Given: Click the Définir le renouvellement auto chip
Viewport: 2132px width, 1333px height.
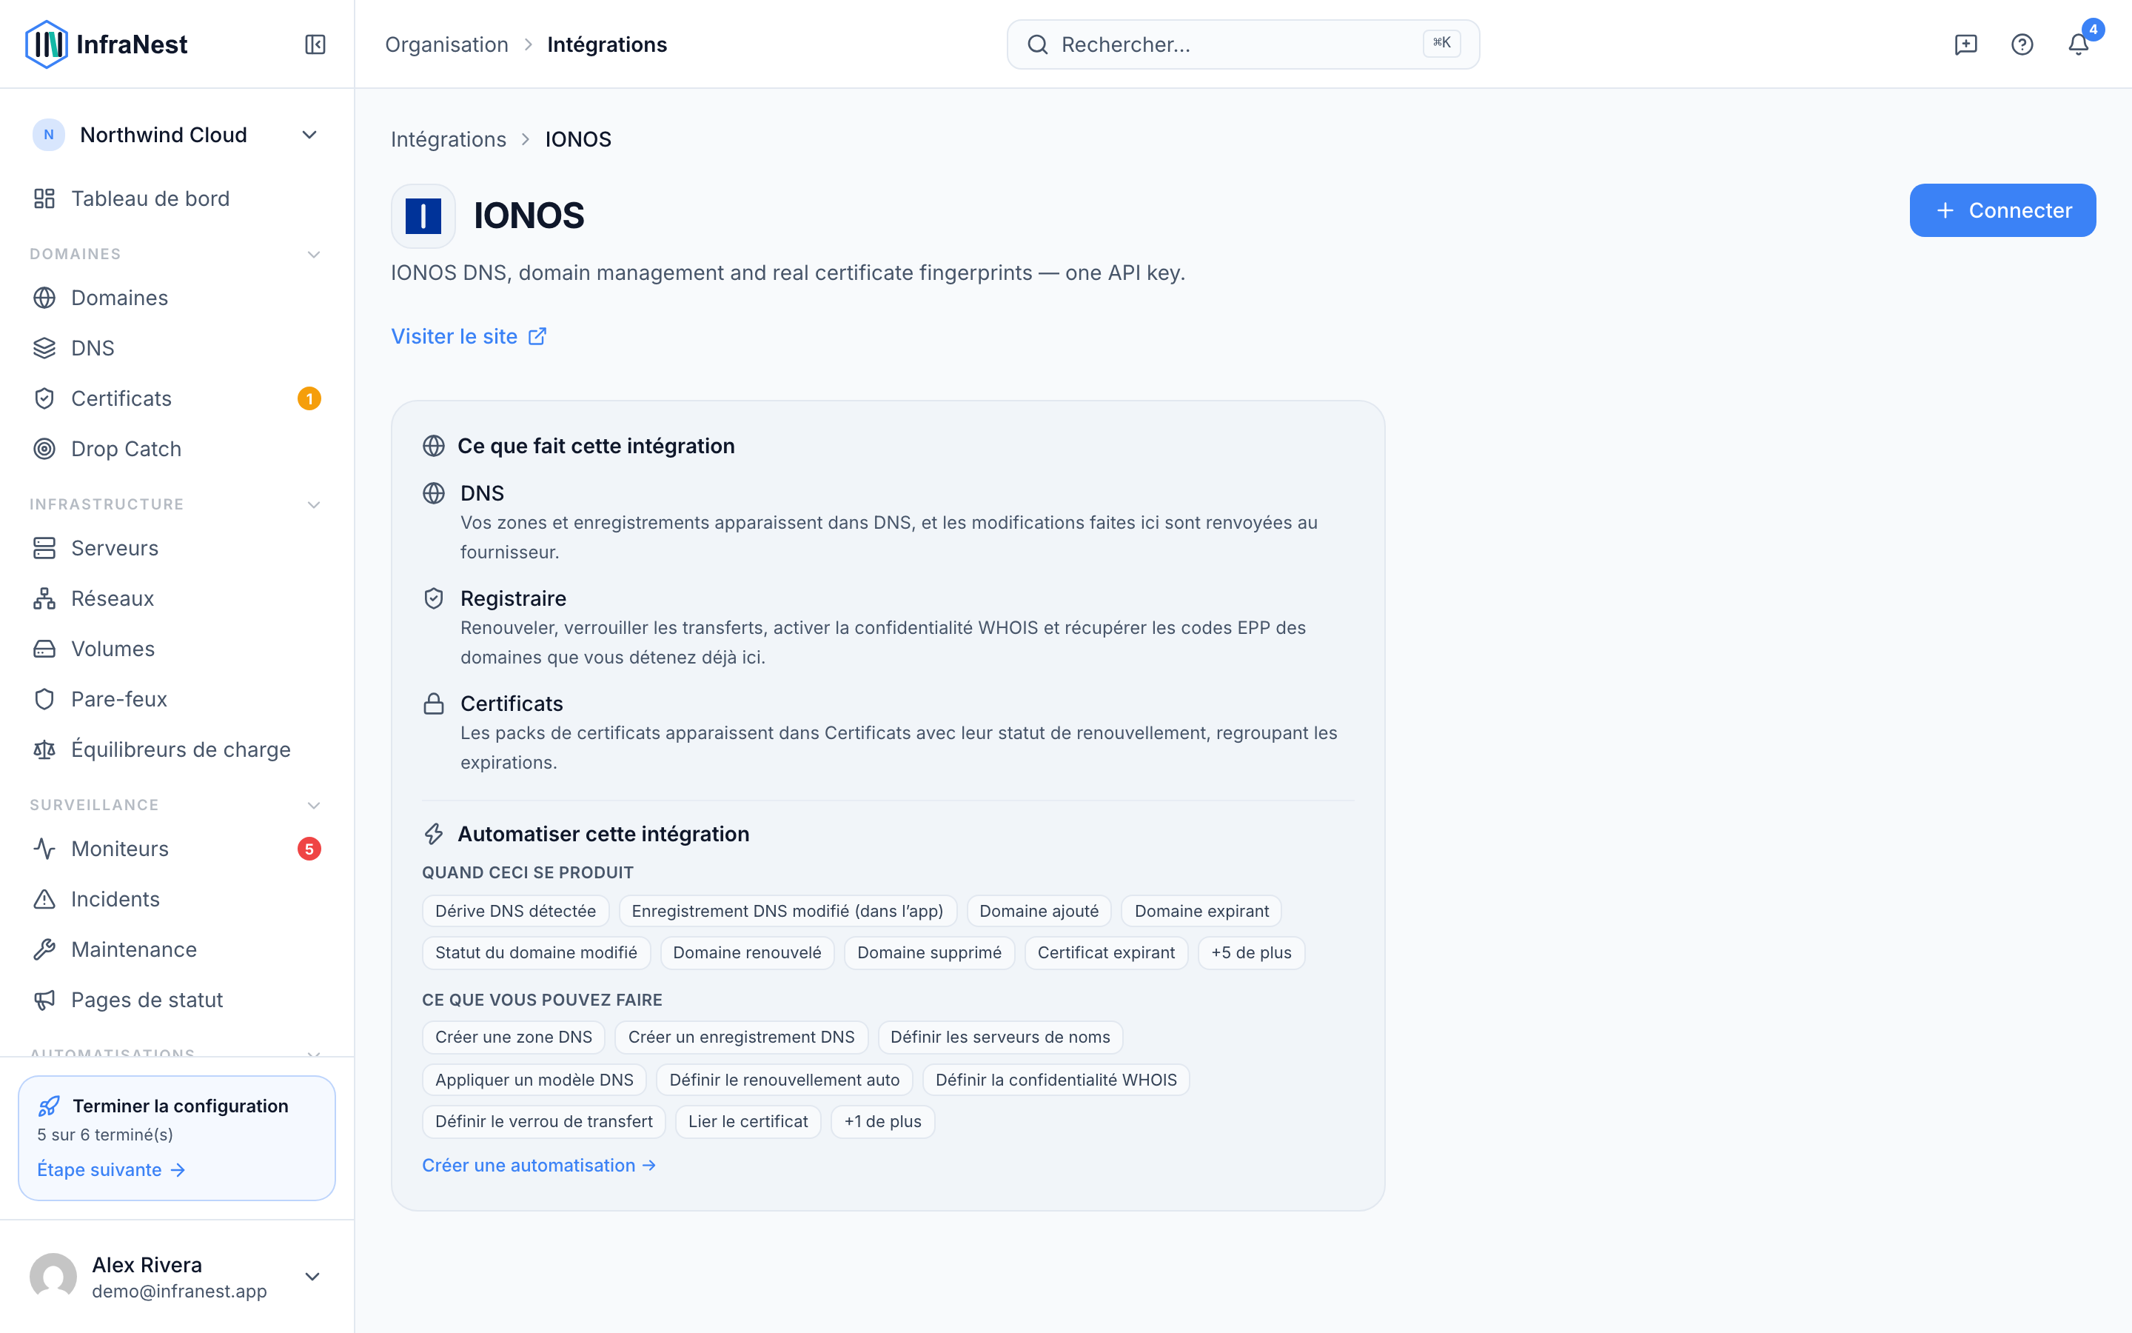Looking at the screenshot, I should (784, 1080).
